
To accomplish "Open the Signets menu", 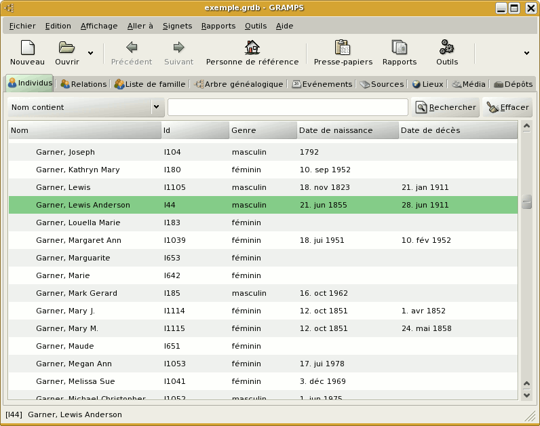I will pos(177,26).
